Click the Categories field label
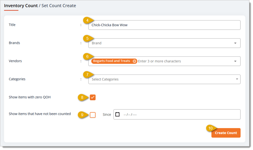This screenshot has height=150, width=253. [x=17, y=79]
